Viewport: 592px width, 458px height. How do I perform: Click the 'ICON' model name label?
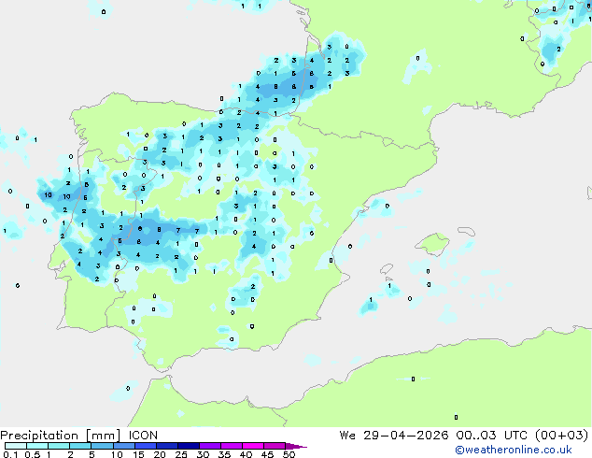[143, 436]
